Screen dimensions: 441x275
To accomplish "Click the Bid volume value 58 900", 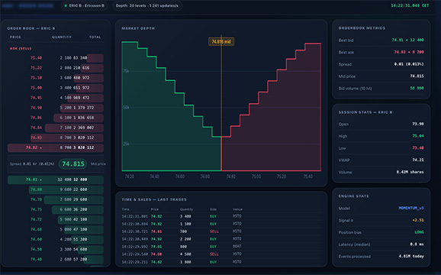I will (417, 89).
